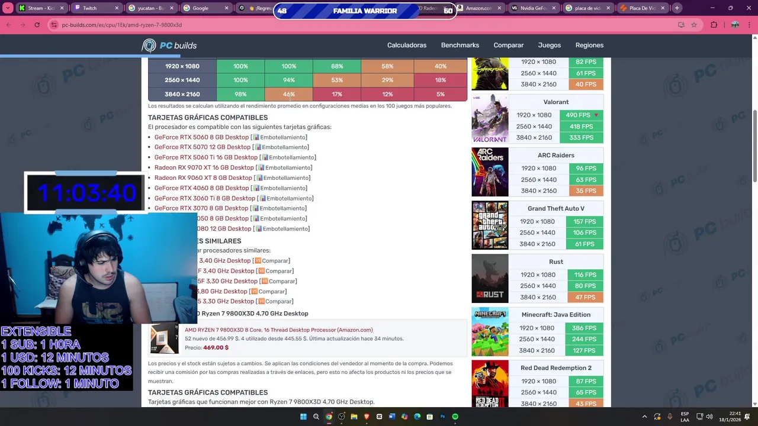The width and height of the screenshot is (758, 426).
Task: Click the PC Builds logo in the header
Action: (169, 46)
